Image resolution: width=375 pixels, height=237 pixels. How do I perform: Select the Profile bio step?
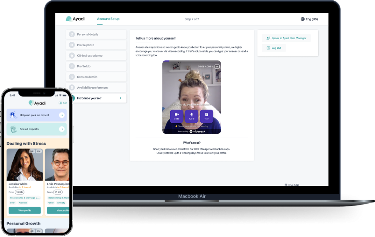[96, 66]
